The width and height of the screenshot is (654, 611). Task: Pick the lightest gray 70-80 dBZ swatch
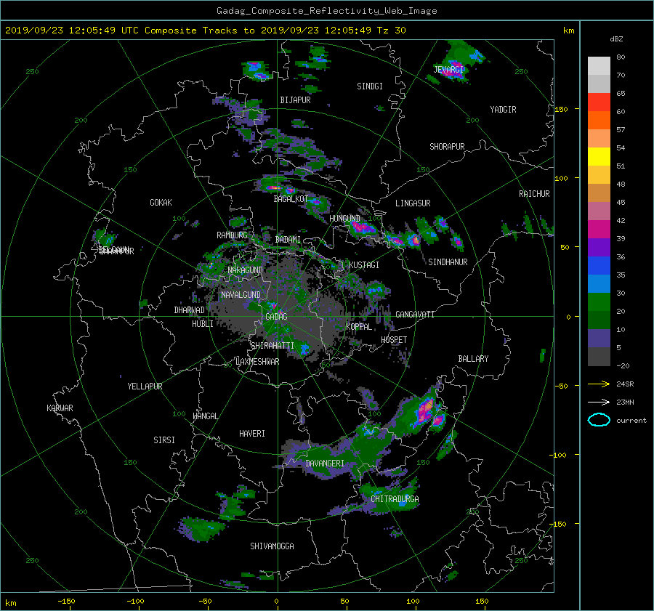click(x=599, y=66)
